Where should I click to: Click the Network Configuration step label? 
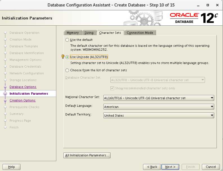point(26,73)
